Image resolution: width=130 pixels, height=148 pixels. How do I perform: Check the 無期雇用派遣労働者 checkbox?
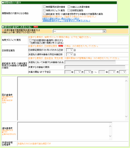44,7
